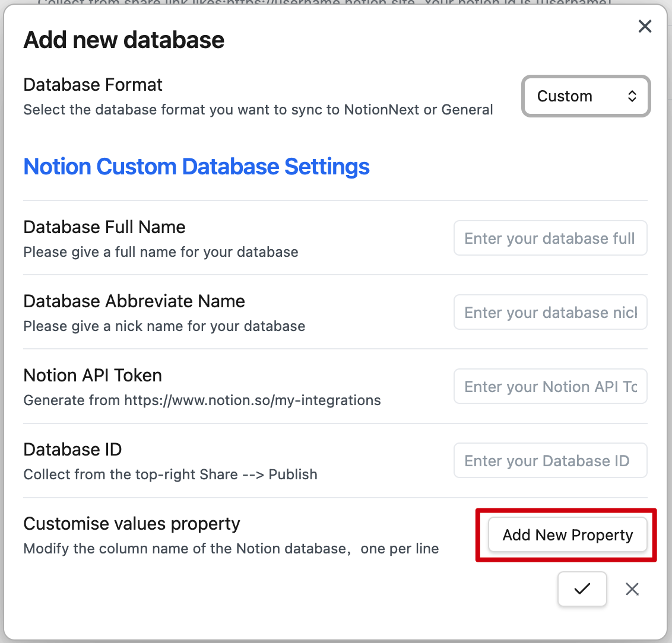
Task: Click the Add New Property button
Action: [x=568, y=535]
